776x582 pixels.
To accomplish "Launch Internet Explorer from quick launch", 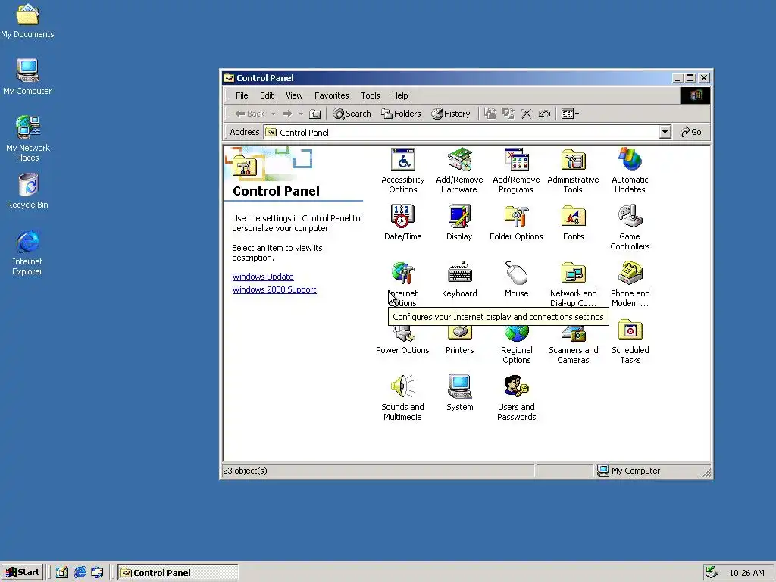I will tap(80, 573).
